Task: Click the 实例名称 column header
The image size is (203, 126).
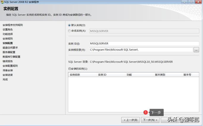Action: pos(75,75)
